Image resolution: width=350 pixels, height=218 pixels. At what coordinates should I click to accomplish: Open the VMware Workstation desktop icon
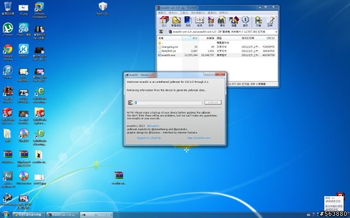click(x=39, y=10)
